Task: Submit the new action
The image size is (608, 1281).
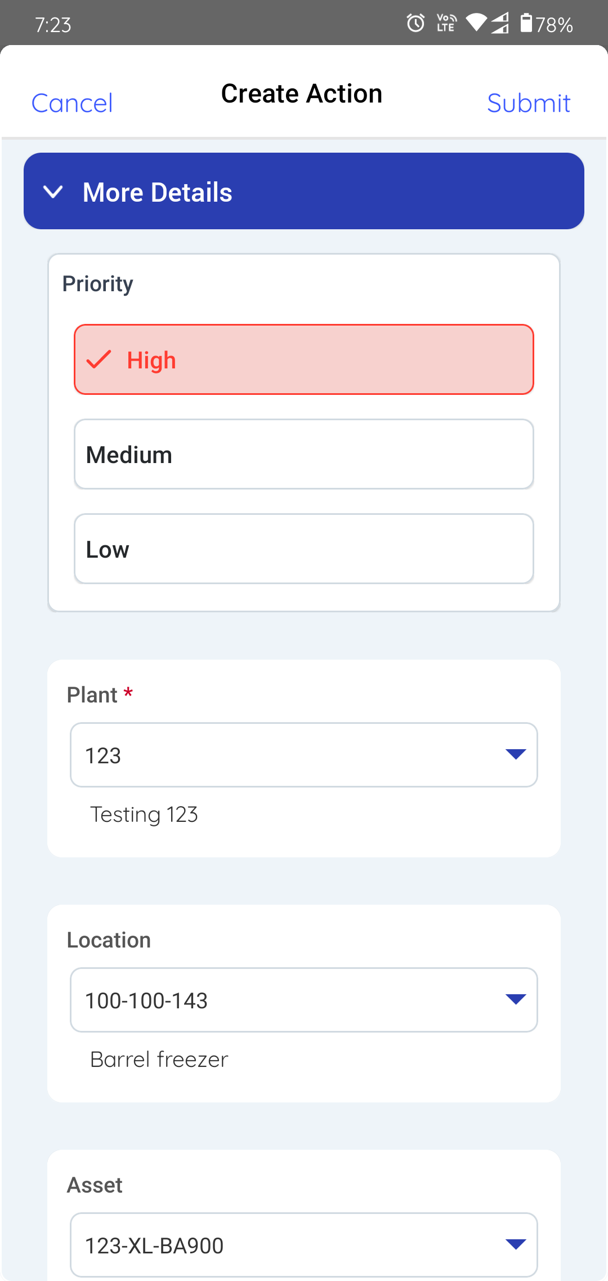Action: pos(528,103)
